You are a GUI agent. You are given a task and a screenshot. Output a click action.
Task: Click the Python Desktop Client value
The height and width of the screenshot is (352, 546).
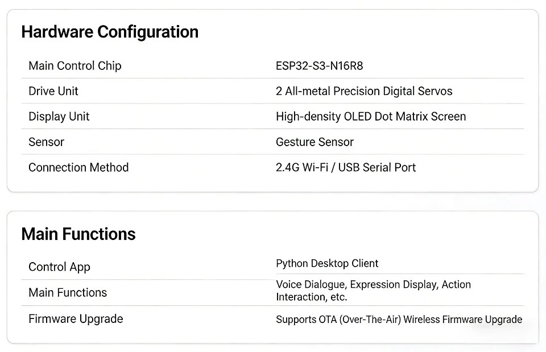pyautogui.click(x=327, y=263)
